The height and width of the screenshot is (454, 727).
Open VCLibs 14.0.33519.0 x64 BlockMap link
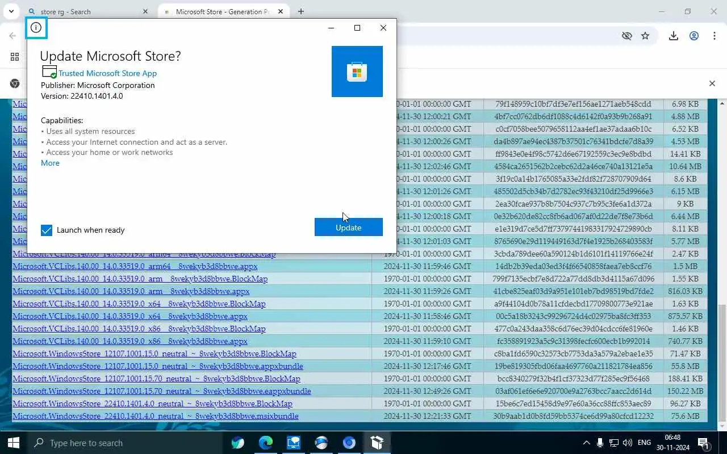click(139, 304)
